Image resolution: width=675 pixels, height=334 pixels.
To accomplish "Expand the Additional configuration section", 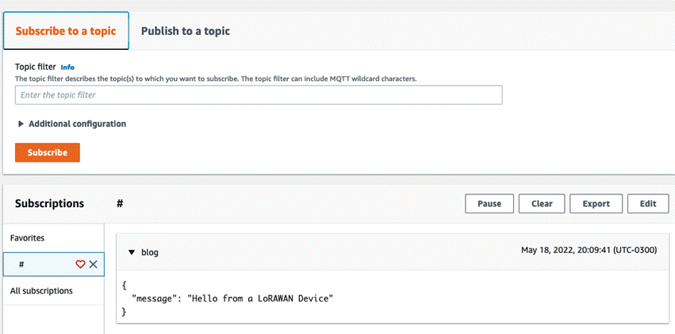I will click(x=72, y=124).
